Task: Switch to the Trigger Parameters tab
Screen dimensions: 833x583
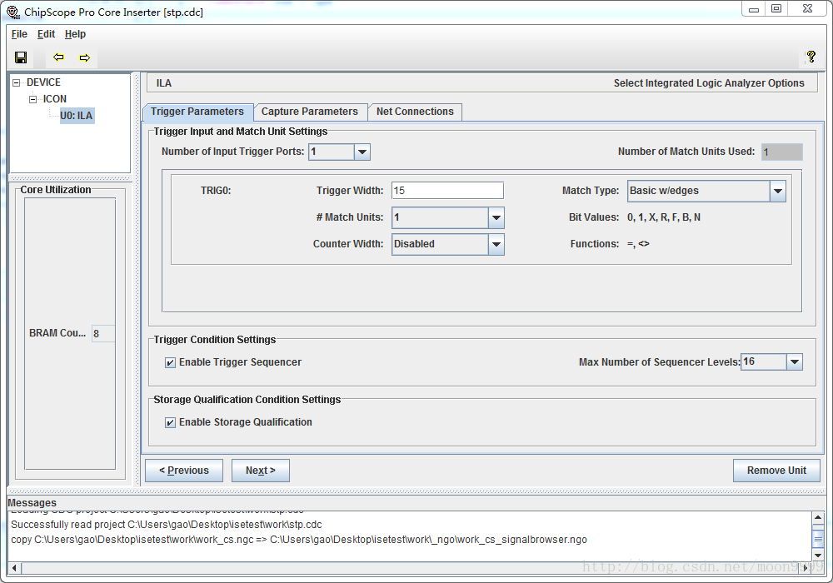Action: 197,112
